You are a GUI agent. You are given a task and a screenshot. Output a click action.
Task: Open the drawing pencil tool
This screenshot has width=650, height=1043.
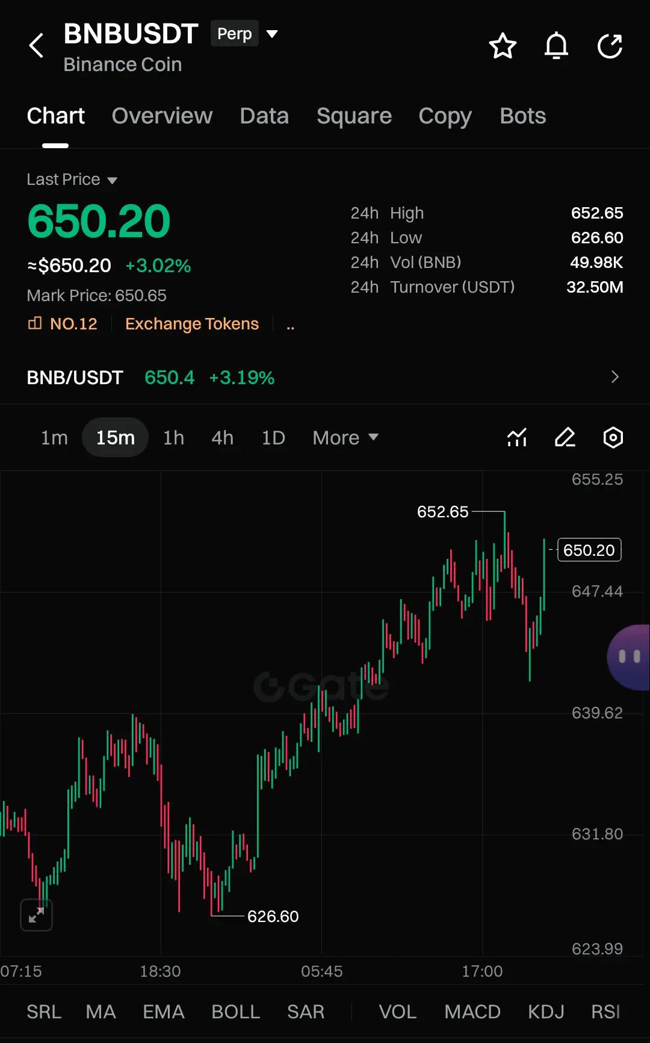(565, 437)
